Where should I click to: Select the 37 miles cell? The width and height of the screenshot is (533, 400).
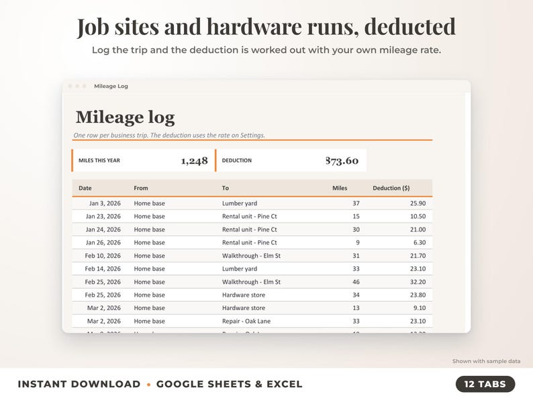356,203
